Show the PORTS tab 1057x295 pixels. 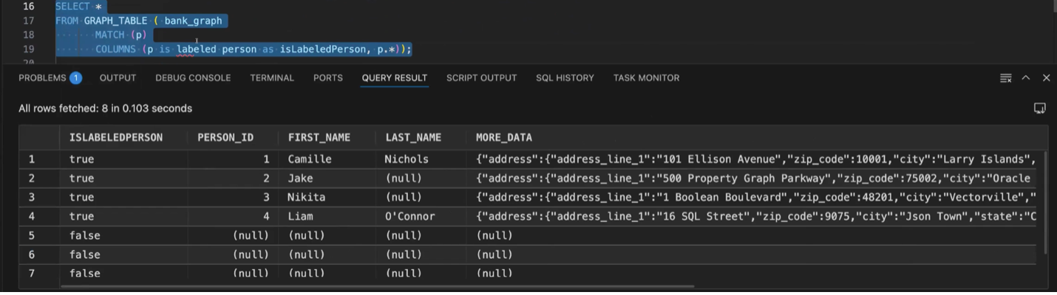click(x=328, y=77)
